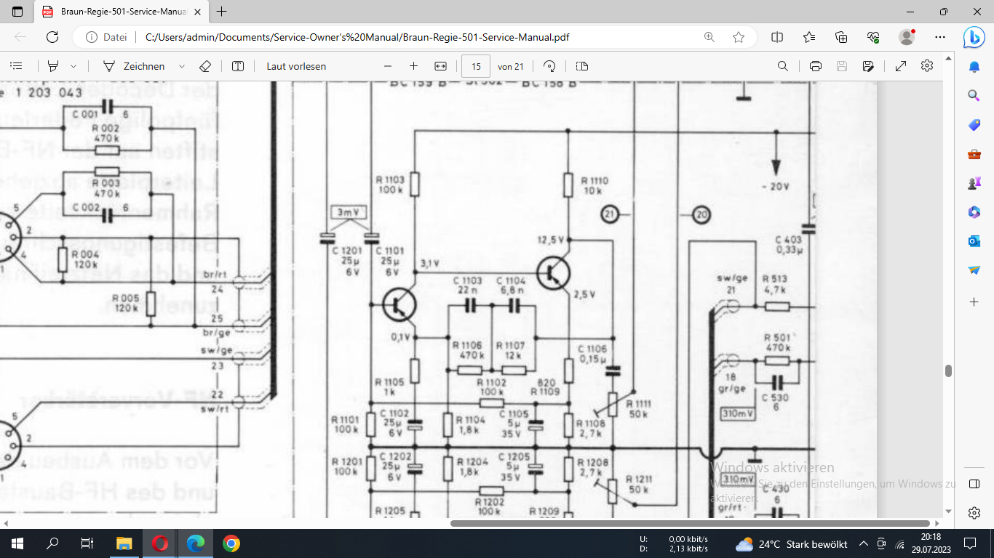Search within the PDF
Screen dimensions: 994x558
click(x=783, y=66)
